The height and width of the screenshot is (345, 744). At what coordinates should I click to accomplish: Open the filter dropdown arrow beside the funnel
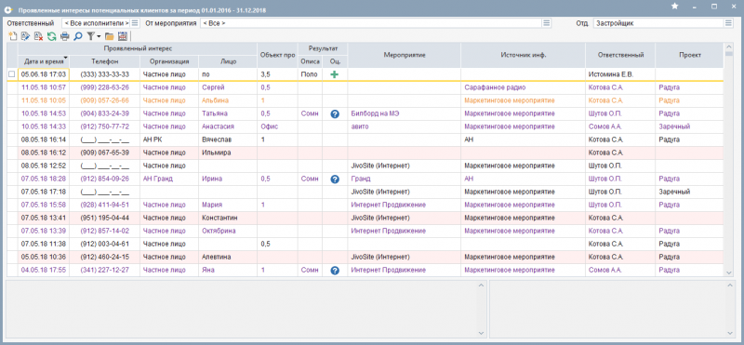(99, 36)
